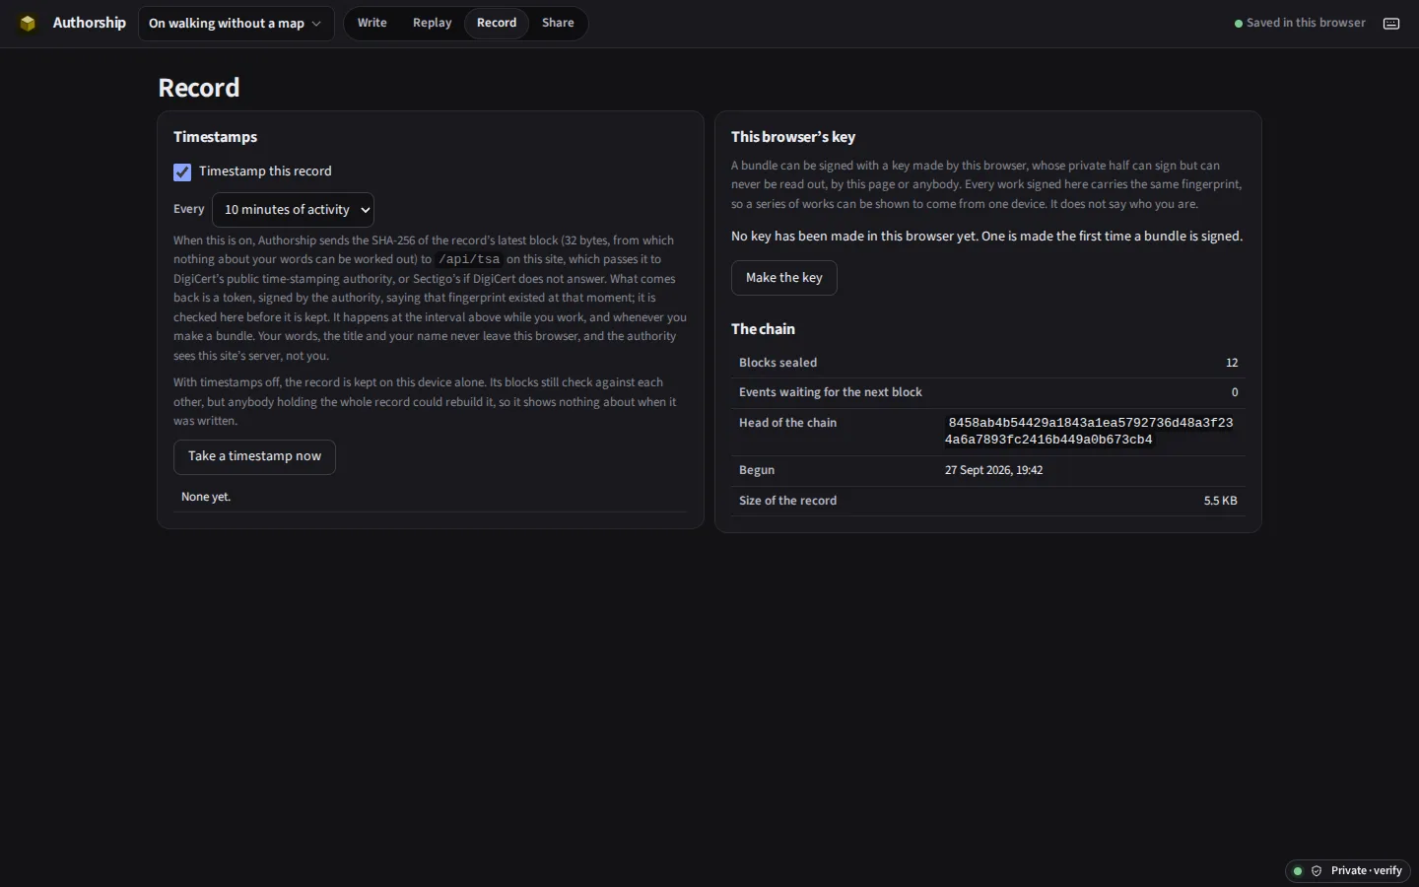This screenshot has height=887, width=1419.
Task: Click the shield icon beside Private · verify
Action: tap(1317, 871)
